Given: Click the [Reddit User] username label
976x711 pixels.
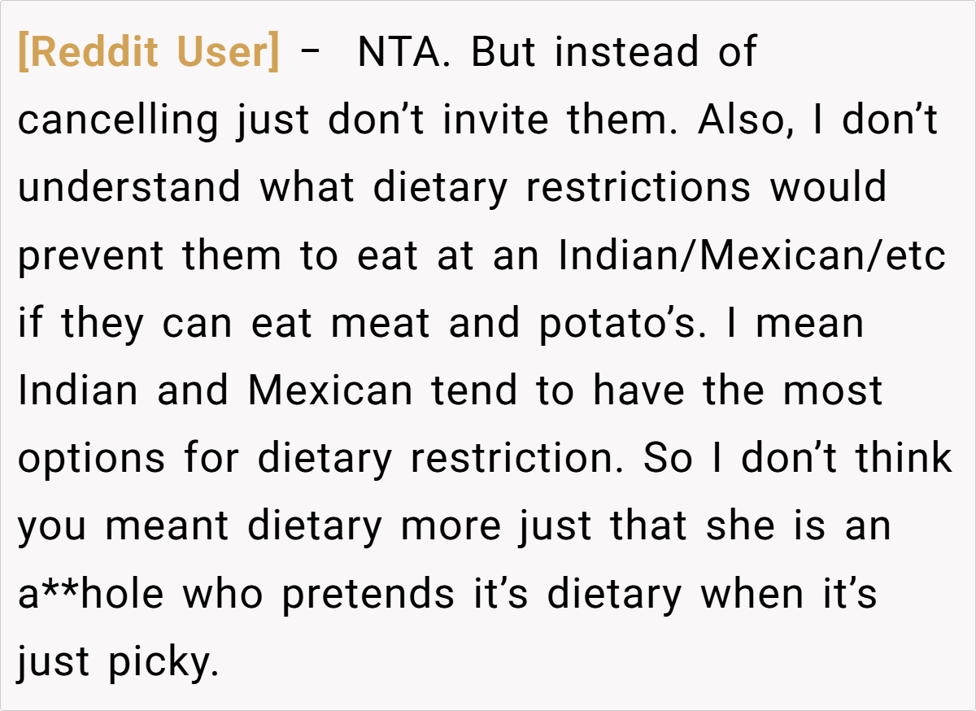Looking at the screenshot, I should tap(148, 53).
